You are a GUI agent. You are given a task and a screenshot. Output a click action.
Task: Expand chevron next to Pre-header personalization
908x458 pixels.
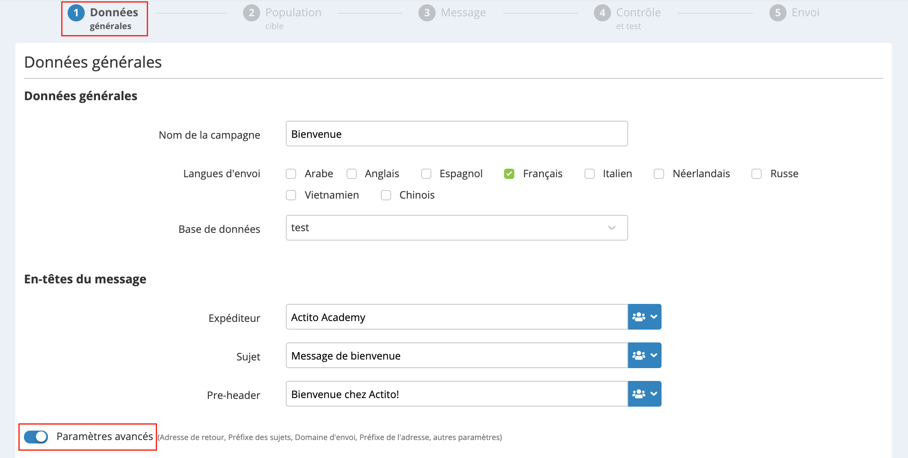point(654,394)
